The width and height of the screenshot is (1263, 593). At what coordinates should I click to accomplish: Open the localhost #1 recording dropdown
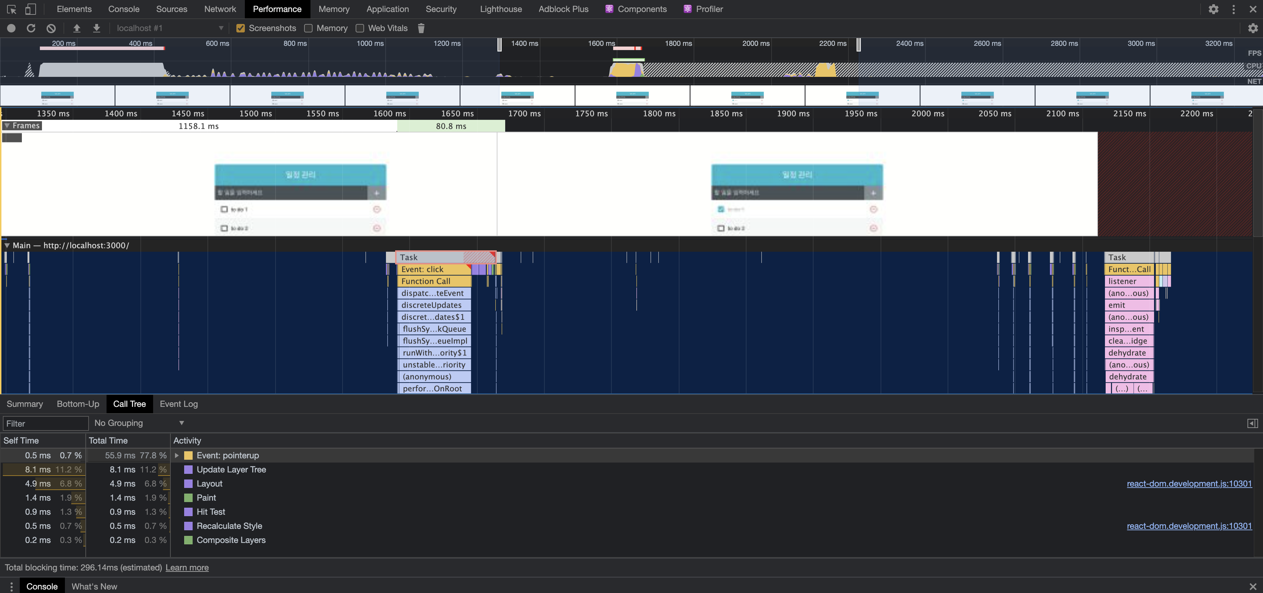[169, 29]
